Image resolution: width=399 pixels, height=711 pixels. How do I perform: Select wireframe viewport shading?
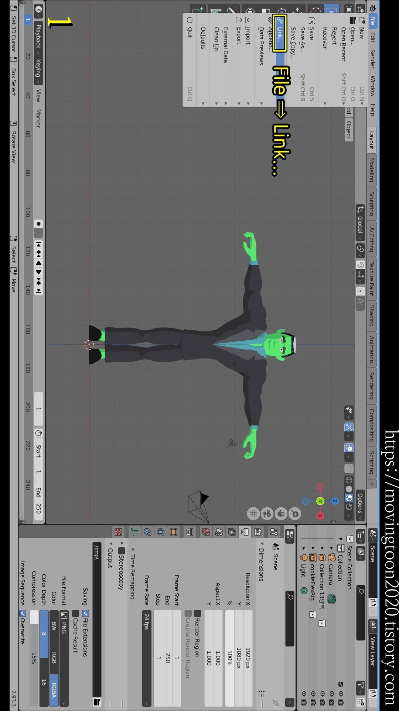349,480
